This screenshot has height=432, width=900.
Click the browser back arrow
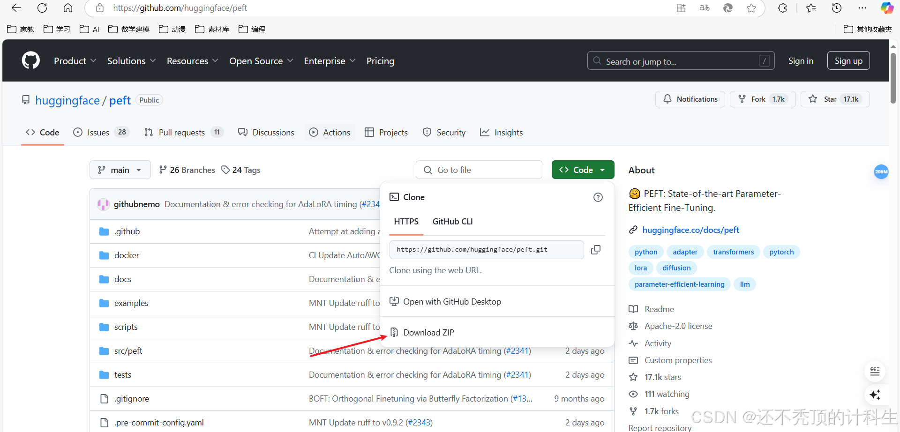pyautogui.click(x=16, y=8)
